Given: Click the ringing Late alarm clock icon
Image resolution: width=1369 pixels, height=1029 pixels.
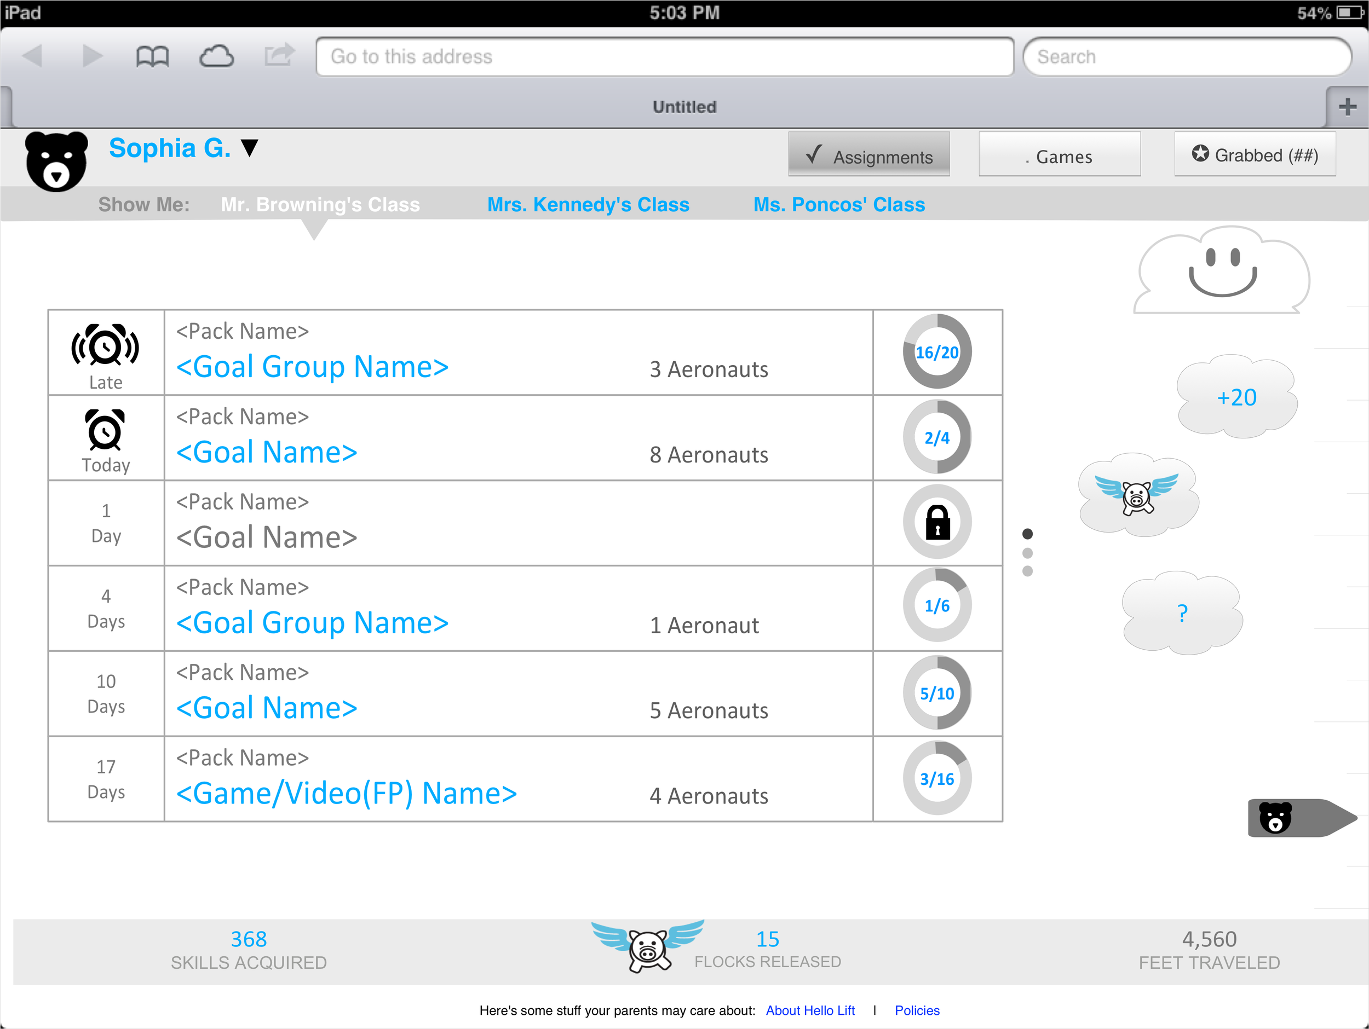Looking at the screenshot, I should pyautogui.click(x=105, y=345).
